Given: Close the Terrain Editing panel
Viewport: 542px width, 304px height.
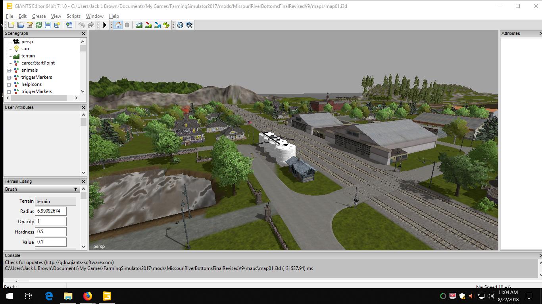Looking at the screenshot, I should (x=83, y=181).
